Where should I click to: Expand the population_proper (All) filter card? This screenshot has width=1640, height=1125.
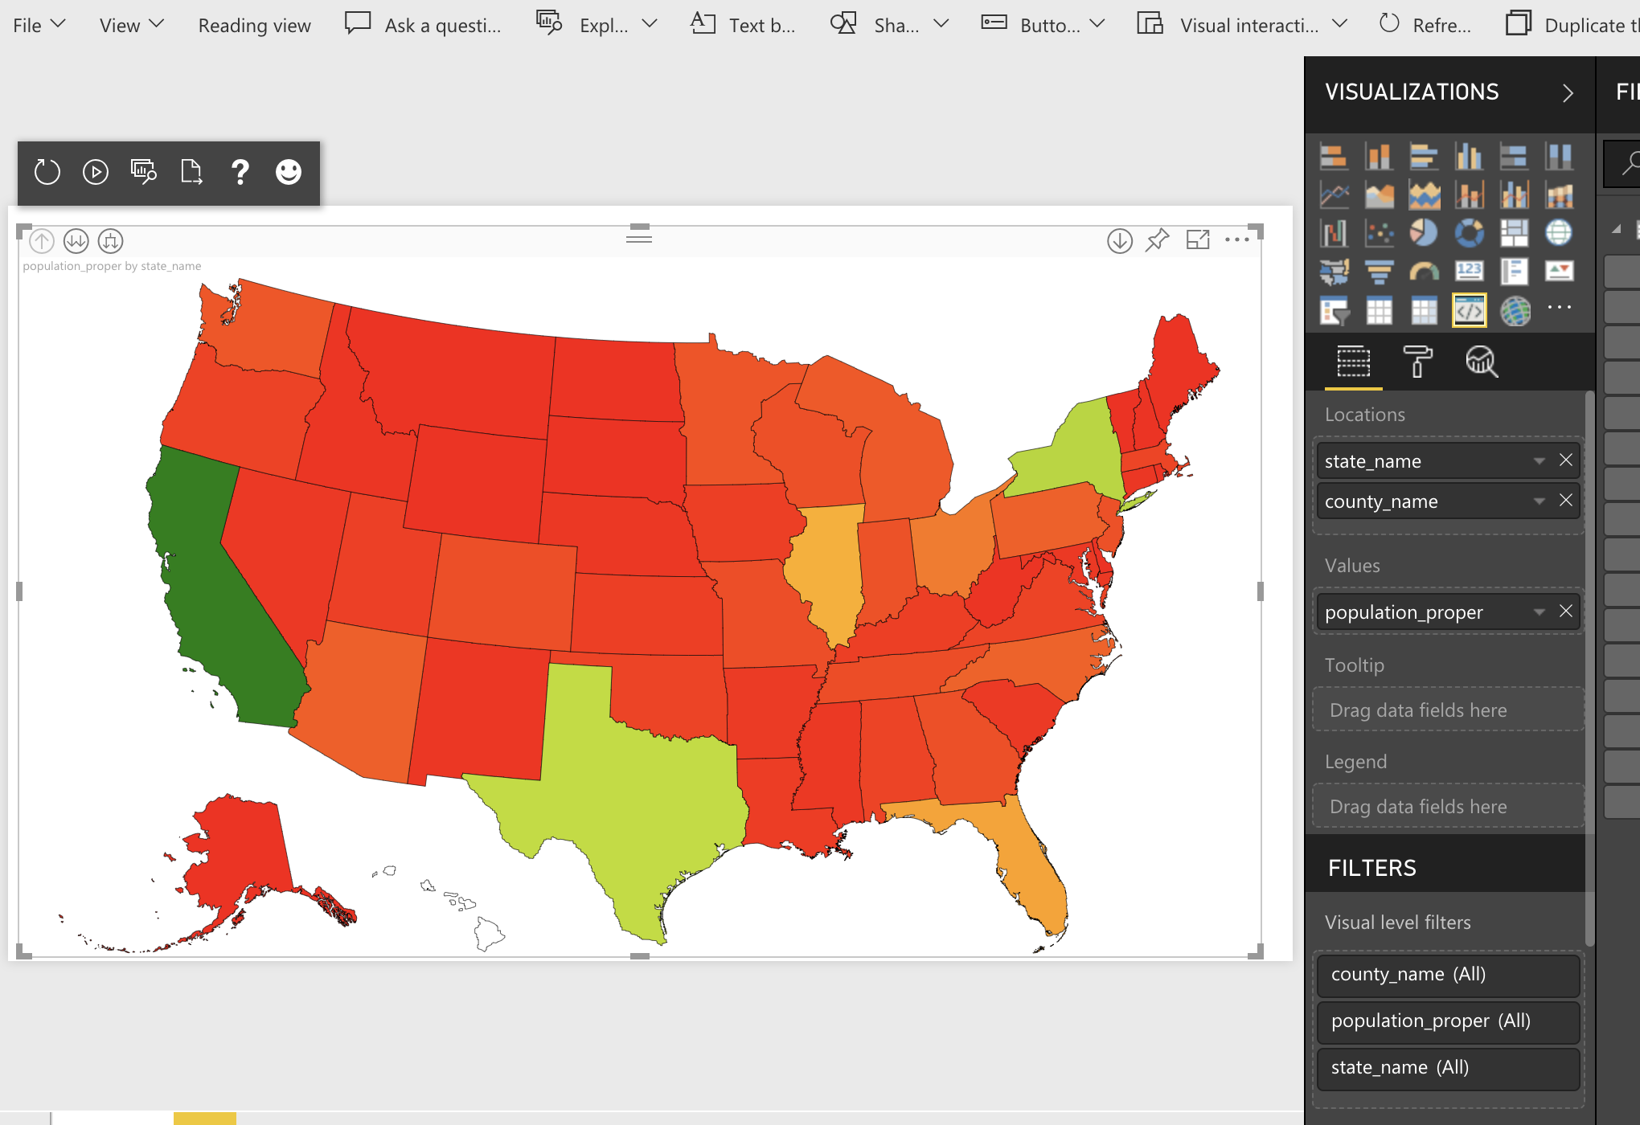1448,1021
